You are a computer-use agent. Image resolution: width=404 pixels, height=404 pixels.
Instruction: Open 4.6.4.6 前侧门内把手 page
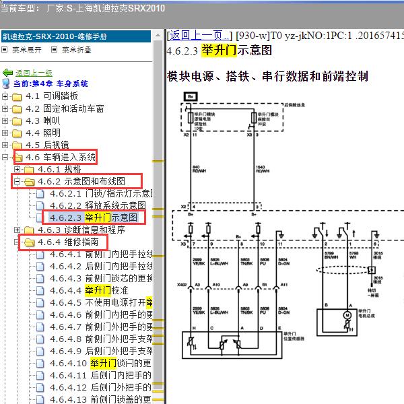(101, 314)
